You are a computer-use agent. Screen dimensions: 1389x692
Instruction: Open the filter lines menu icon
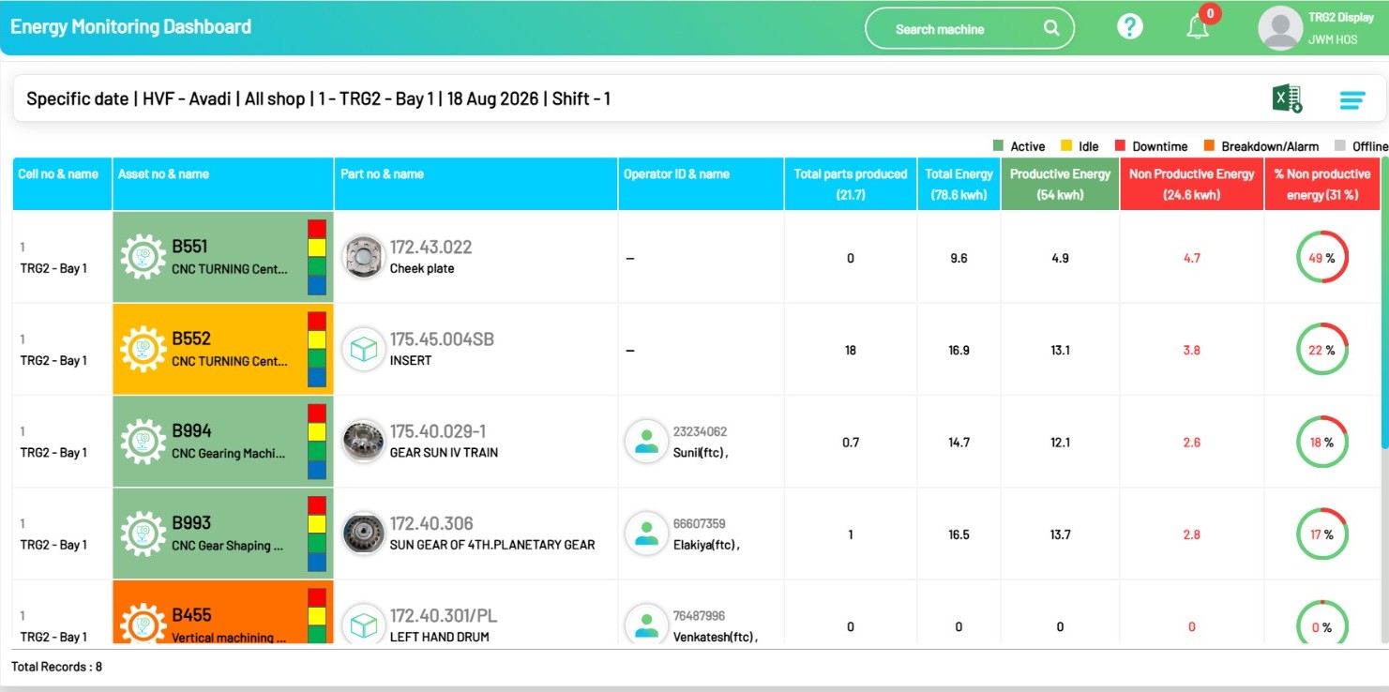click(x=1352, y=99)
